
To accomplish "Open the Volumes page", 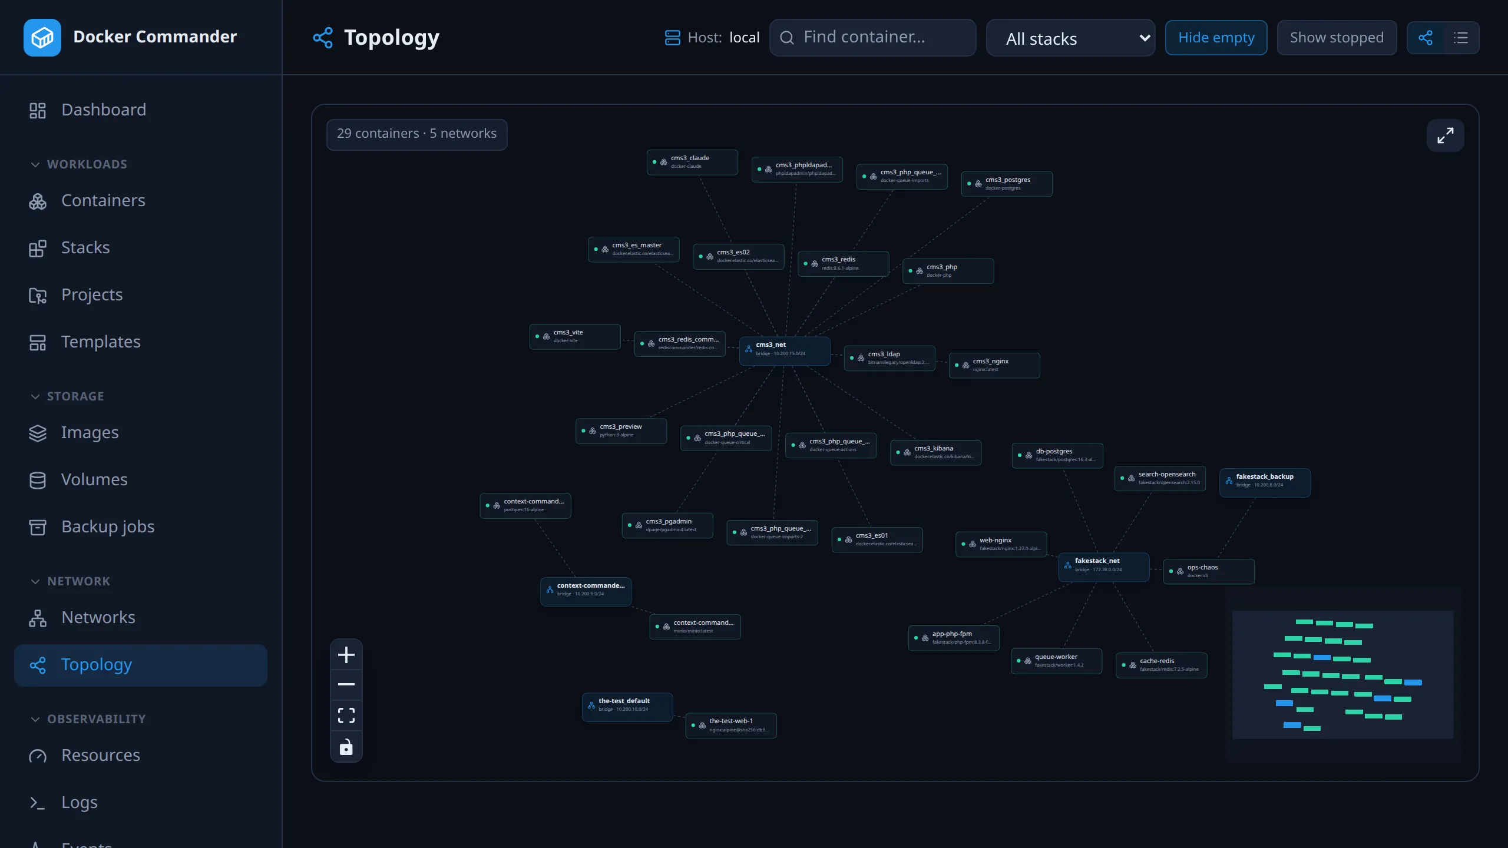I will tap(141, 480).
